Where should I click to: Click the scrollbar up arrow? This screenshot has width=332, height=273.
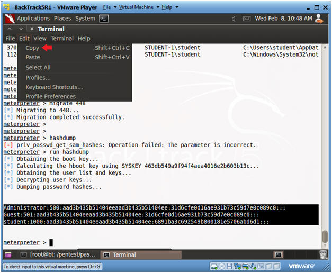coord(325,47)
